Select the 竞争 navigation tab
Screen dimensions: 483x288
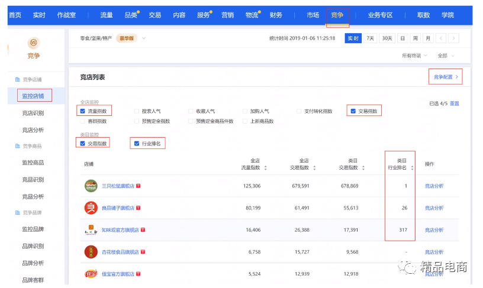pyautogui.click(x=337, y=15)
